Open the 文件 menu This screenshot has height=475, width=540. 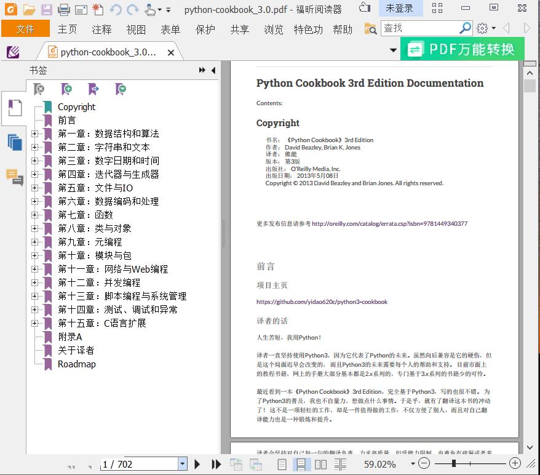[x=25, y=28]
